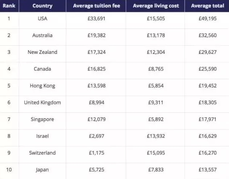Viewport: 229px width, 179px height.
Task: Select the Australia country cell
Action: tap(42, 35)
